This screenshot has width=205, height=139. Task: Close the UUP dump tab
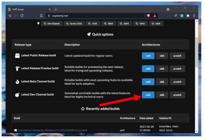50,9
